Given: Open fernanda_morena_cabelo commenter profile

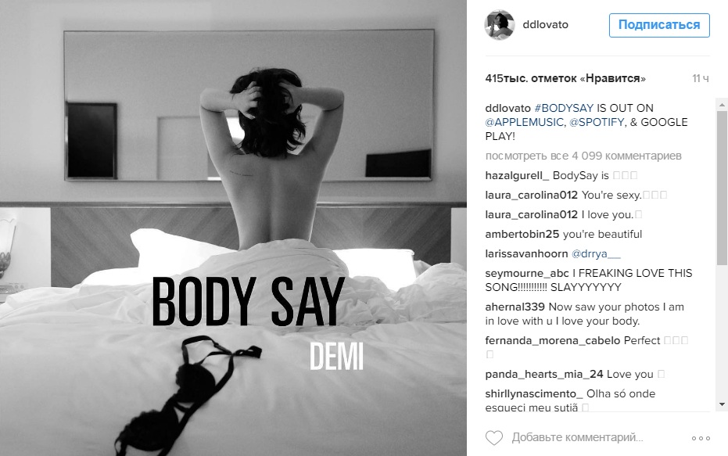Looking at the screenshot, I should (553, 340).
